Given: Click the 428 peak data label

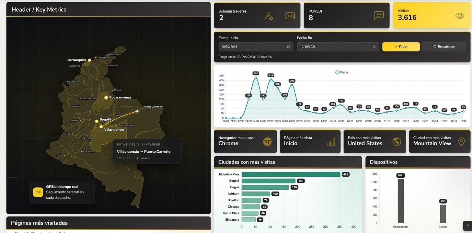Looking at the screenshot, I should [x=256, y=73].
